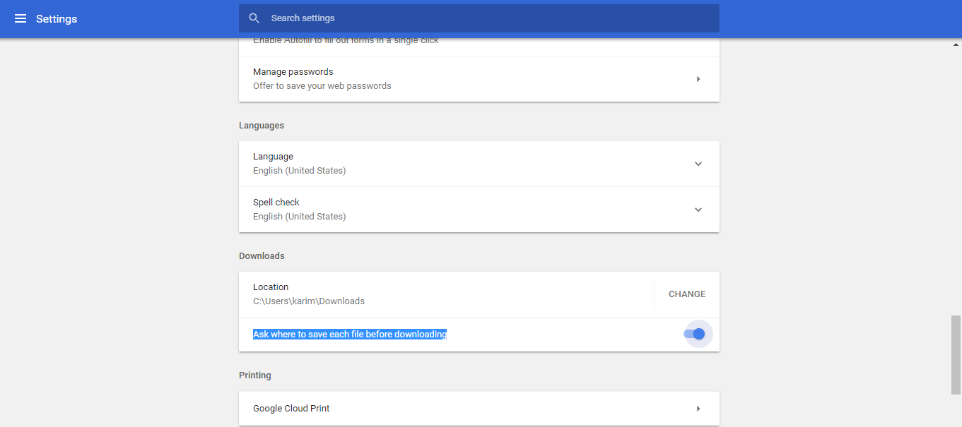The image size is (962, 427).
Task: Click the Language row label
Action: click(x=273, y=157)
